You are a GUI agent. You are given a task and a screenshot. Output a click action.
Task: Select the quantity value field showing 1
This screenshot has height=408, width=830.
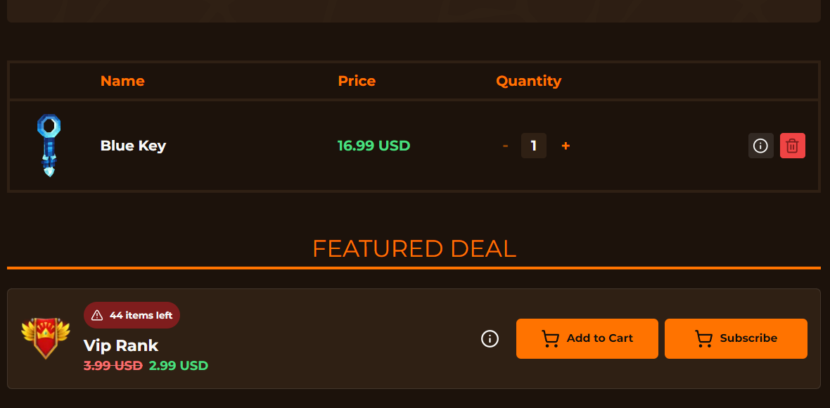pyautogui.click(x=533, y=146)
